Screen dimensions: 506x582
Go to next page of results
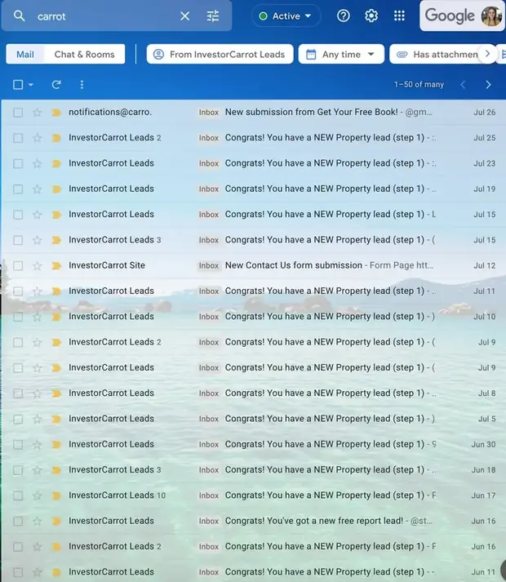(x=488, y=85)
